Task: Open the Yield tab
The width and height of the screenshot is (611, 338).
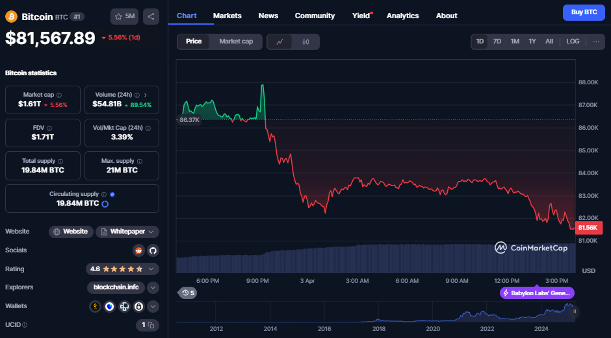Action: pos(361,16)
